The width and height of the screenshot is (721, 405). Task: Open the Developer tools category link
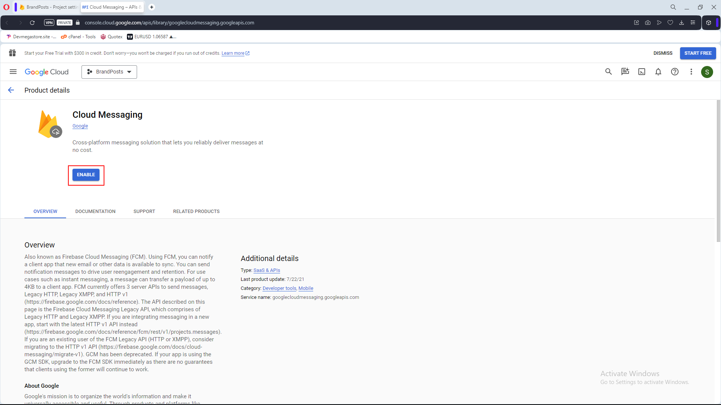click(x=279, y=288)
